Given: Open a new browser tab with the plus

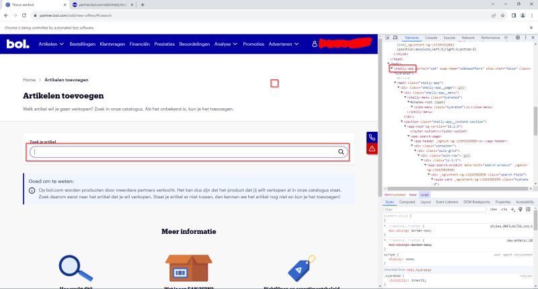Looking at the screenshot, I should 143,5.
